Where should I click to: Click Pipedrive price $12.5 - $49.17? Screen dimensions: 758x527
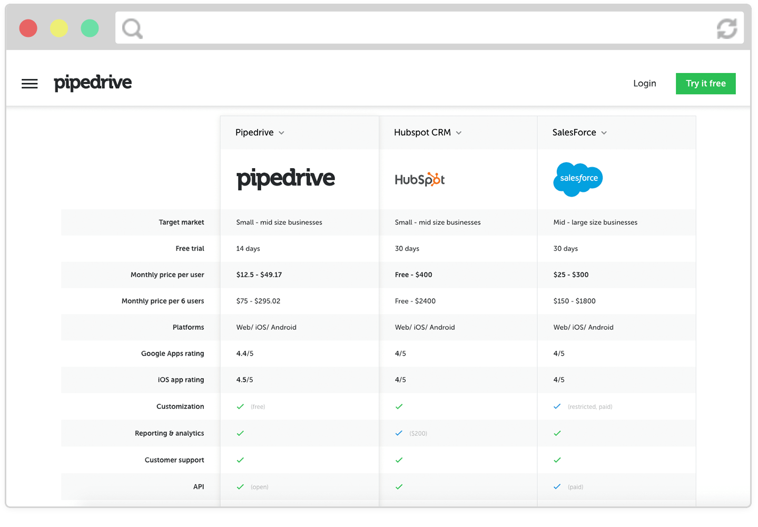[x=259, y=275]
